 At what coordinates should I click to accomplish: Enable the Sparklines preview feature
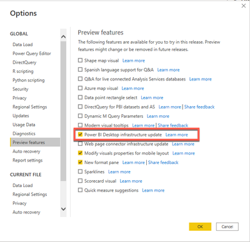(x=80, y=172)
